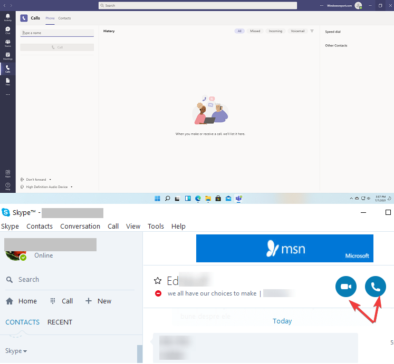
Task: Open Microsoft Store from the taskbar
Action: [218, 199]
